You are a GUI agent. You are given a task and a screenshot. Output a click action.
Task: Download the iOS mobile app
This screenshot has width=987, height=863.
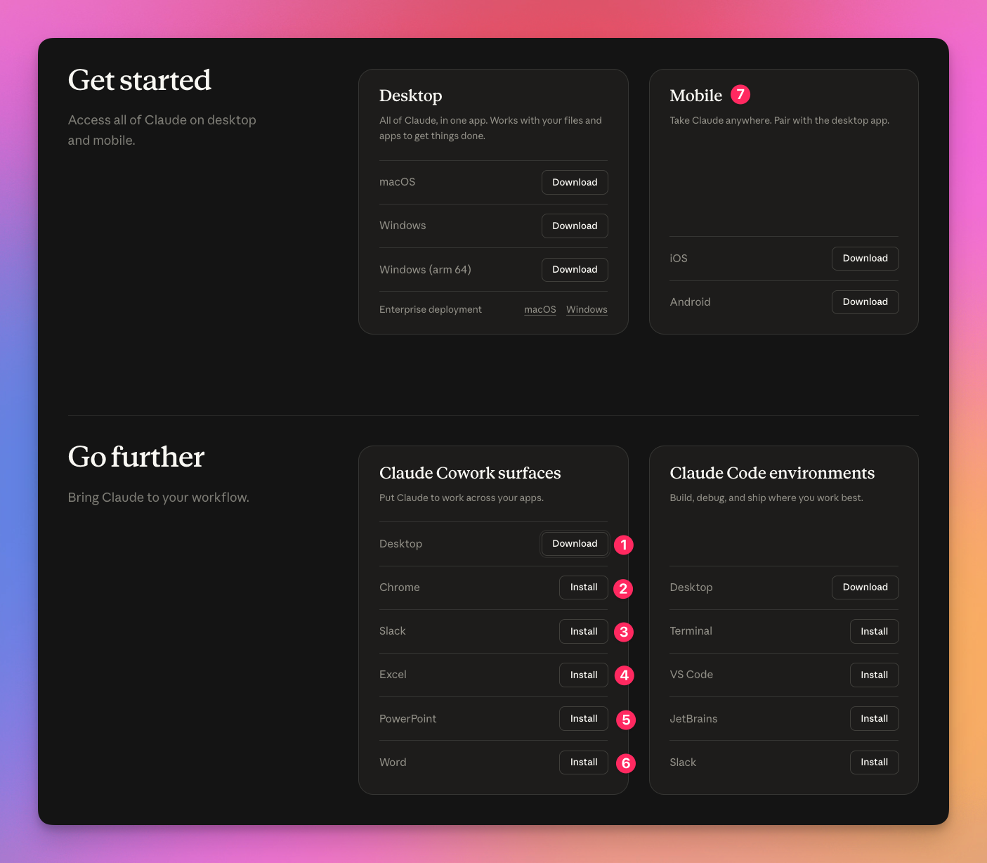point(865,258)
